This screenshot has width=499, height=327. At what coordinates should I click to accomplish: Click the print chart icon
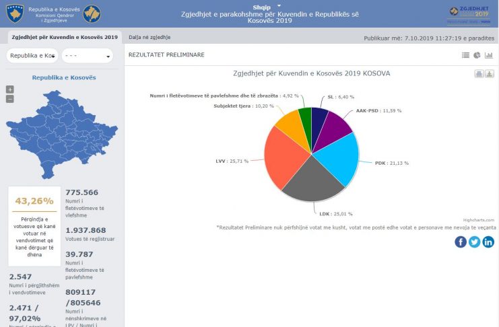479,74
